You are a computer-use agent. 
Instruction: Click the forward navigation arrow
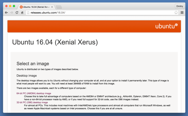[11, 13]
